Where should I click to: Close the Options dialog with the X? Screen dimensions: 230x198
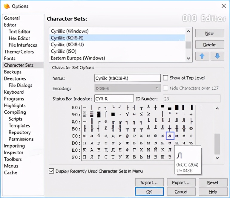(223, 6)
